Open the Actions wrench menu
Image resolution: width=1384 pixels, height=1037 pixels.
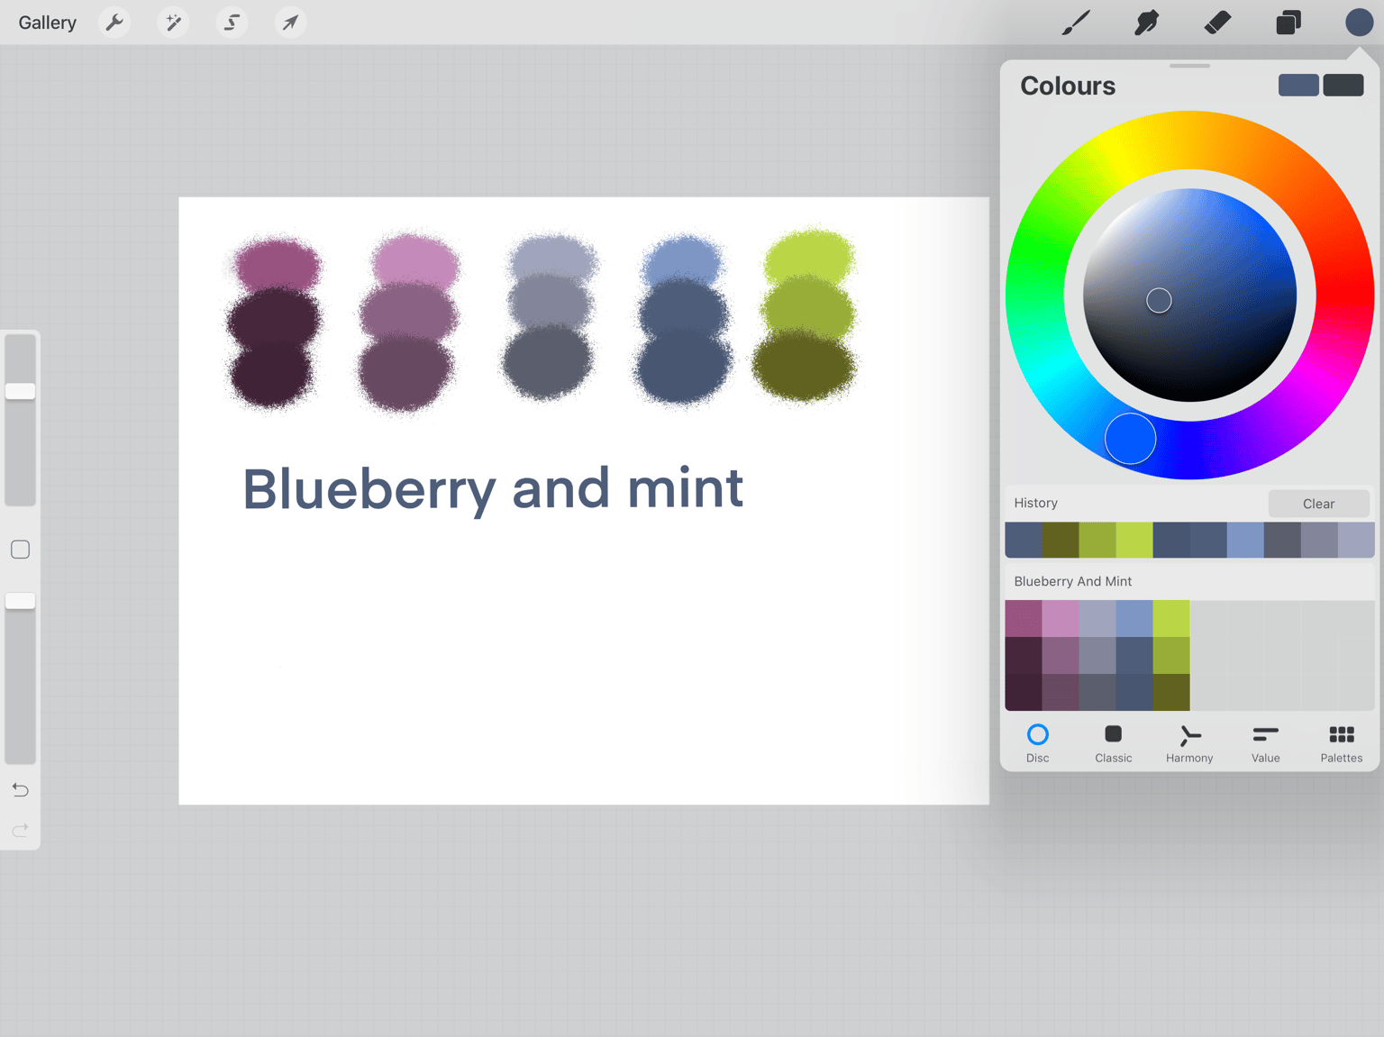tap(114, 22)
